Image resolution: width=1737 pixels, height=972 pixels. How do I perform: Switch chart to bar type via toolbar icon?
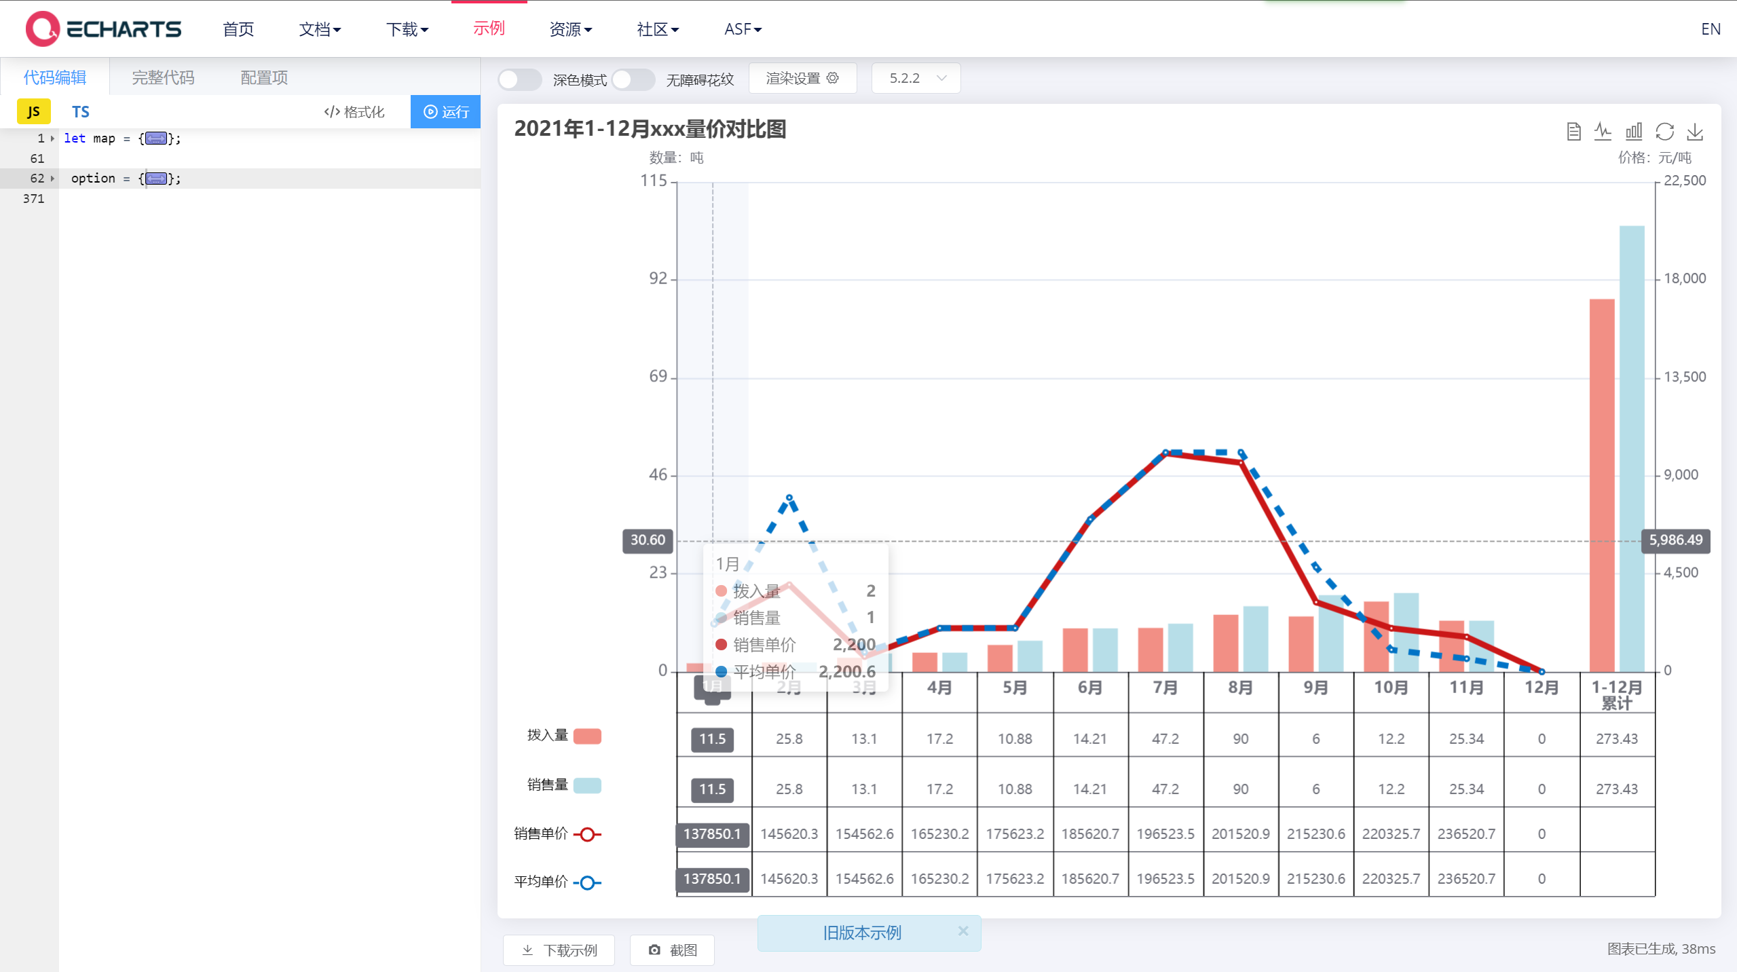[1634, 131]
